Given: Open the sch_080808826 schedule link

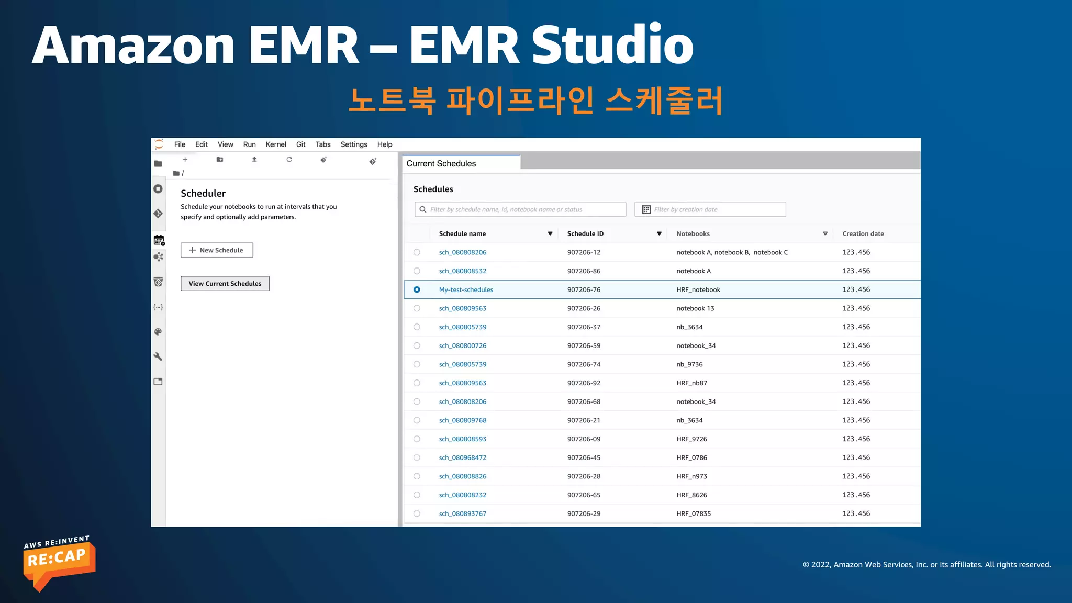Looking at the screenshot, I should 463,476.
